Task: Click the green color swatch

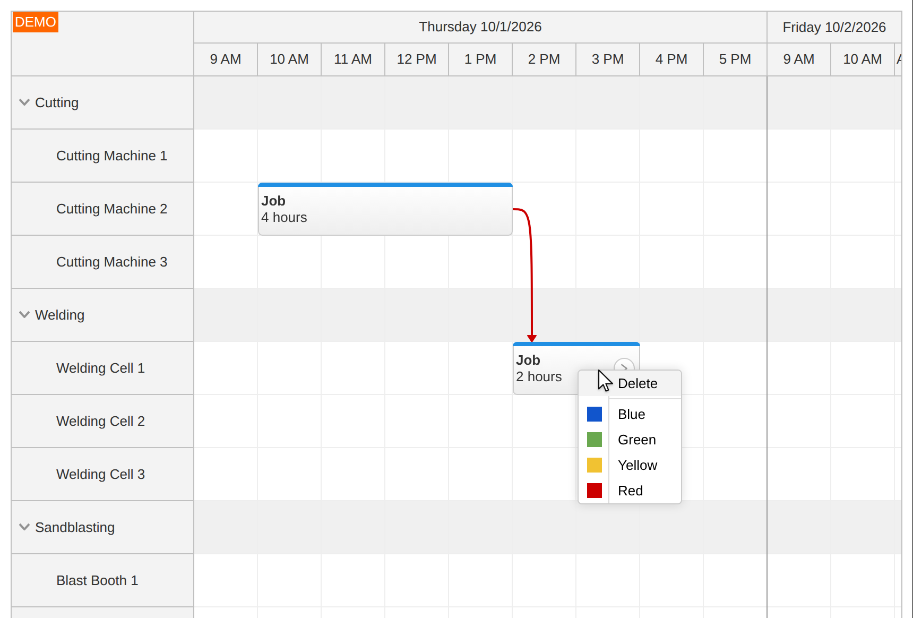Action: pos(595,440)
